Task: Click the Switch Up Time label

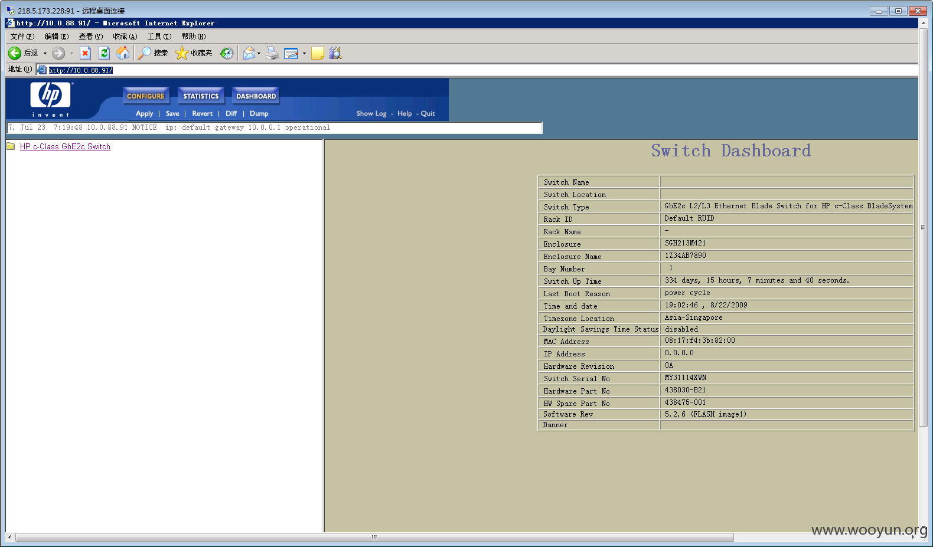Action: (x=573, y=281)
